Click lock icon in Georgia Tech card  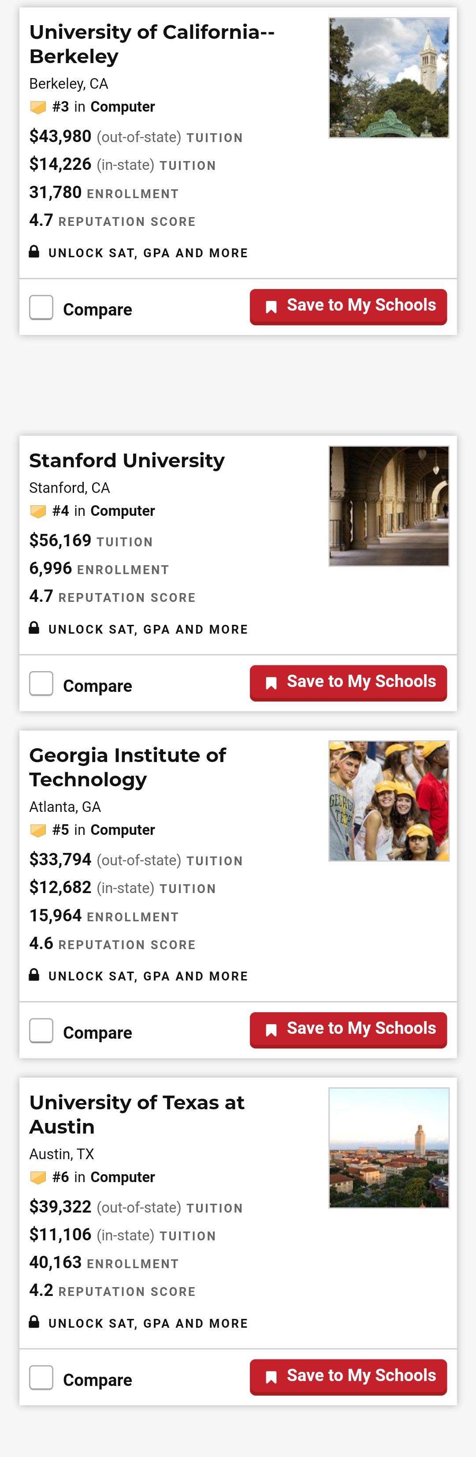[x=34, y=975]
